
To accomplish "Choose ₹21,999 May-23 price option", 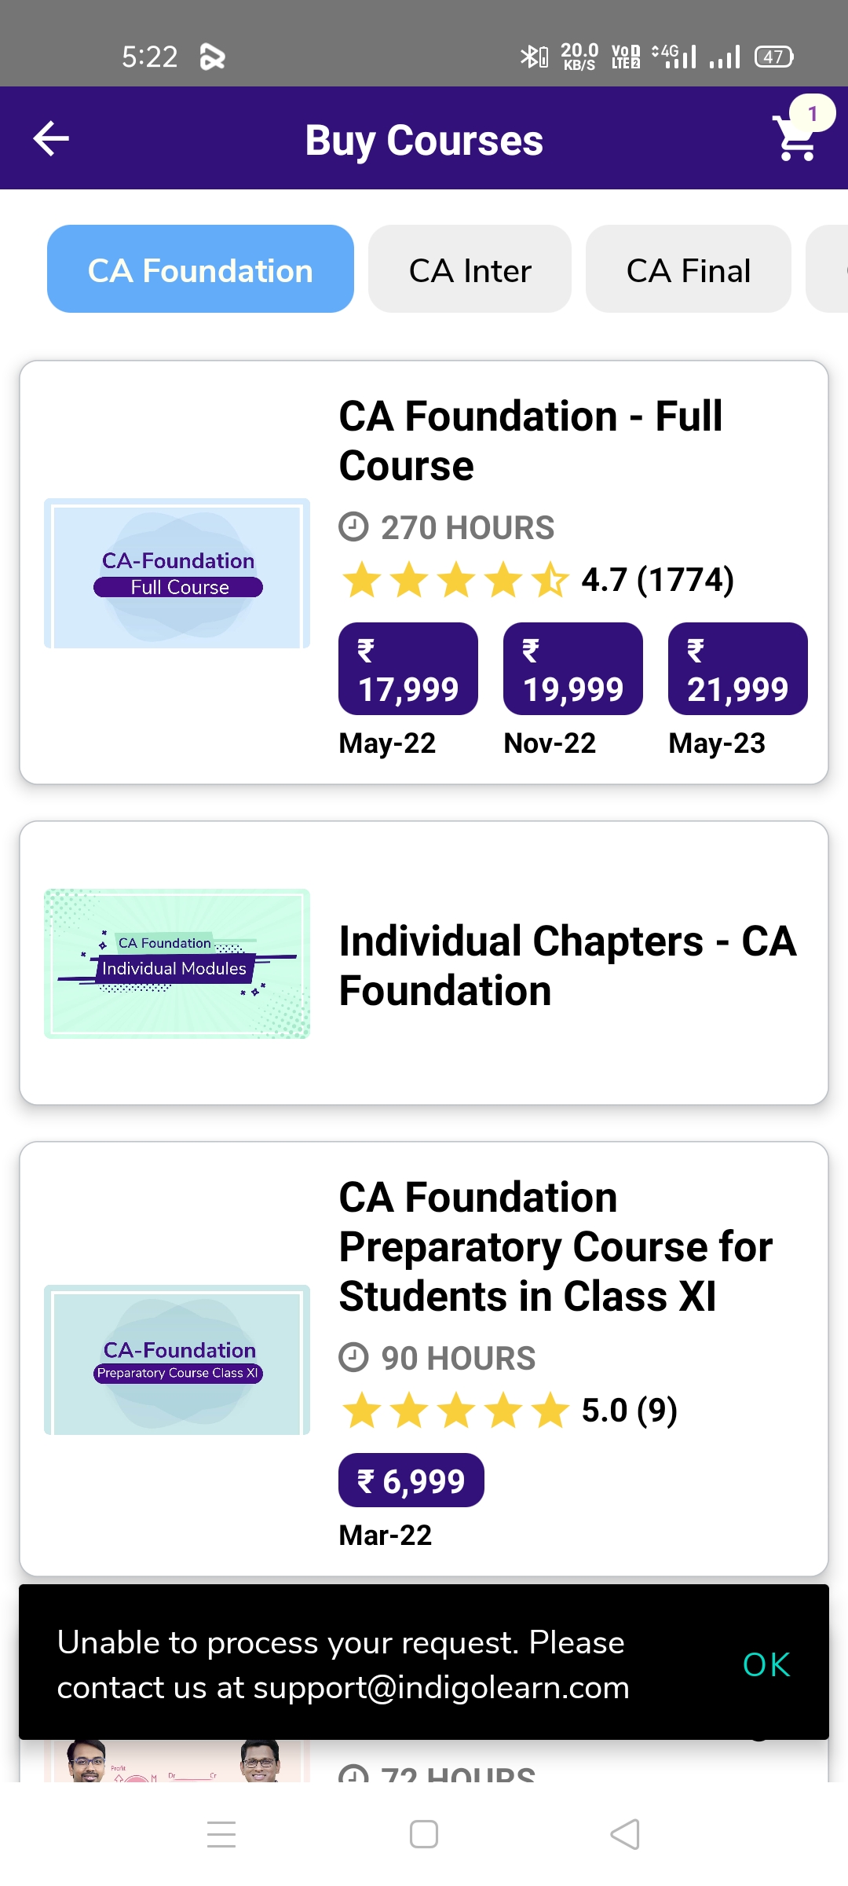I will [x=737, y=670].
